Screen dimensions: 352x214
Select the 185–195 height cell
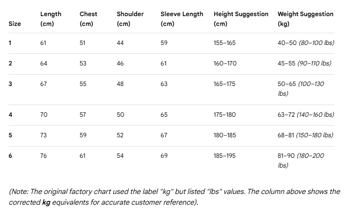click(224, 156)
